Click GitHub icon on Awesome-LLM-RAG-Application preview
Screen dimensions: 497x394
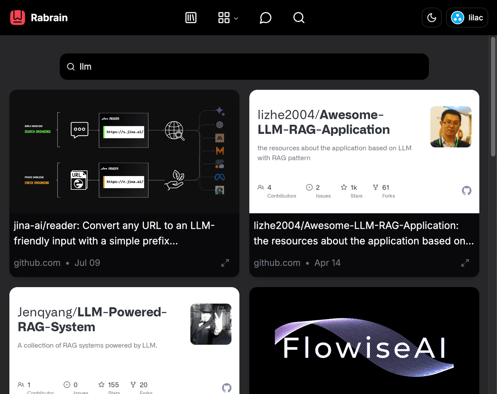tap(466, 191)
